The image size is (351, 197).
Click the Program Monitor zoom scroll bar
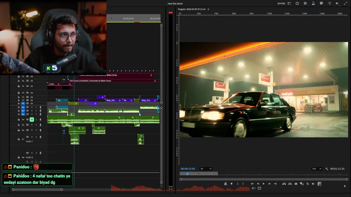coord(264,179)
